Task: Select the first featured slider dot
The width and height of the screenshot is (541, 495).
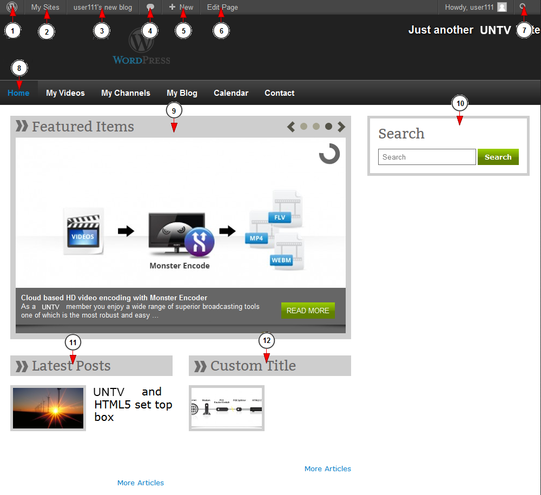Action: [x=304, y=127]
